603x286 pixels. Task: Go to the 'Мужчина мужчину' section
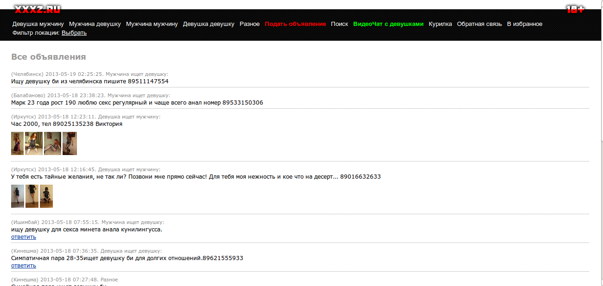click(x=152, y=24)
